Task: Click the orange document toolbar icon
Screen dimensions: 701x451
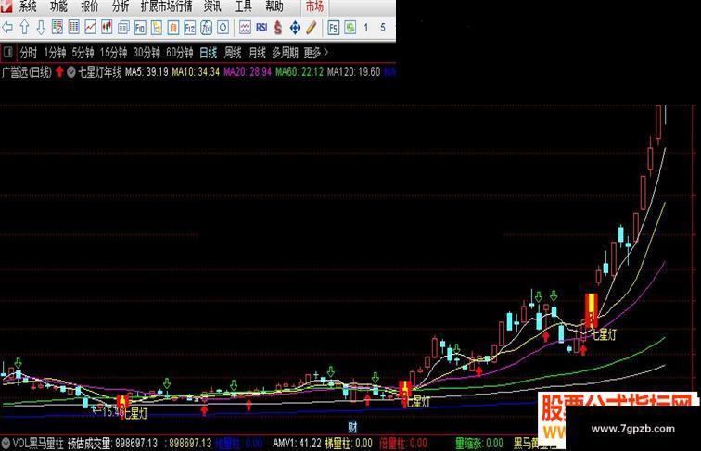Action: point(173,28)
